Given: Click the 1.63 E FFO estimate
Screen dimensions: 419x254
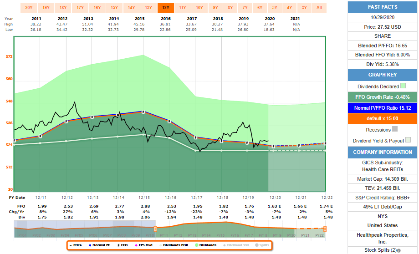Looking at the screenshot, I should (275, 206).
